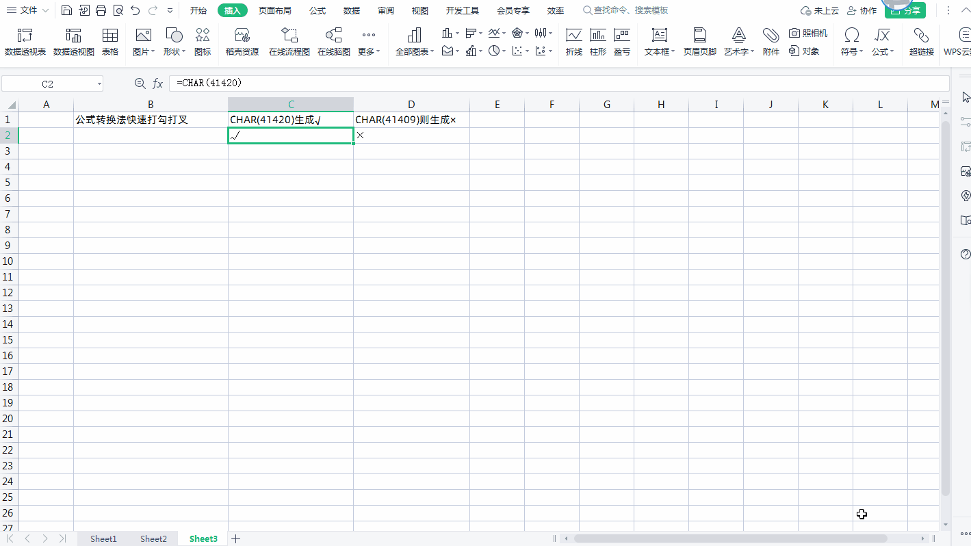Open the 会员专享 tab

click(x=513, y=10)
